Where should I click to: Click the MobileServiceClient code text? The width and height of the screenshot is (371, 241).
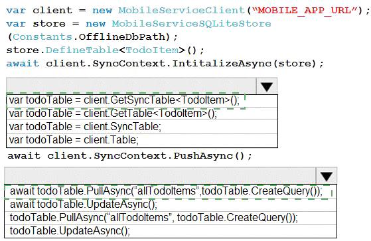[181, 11]
